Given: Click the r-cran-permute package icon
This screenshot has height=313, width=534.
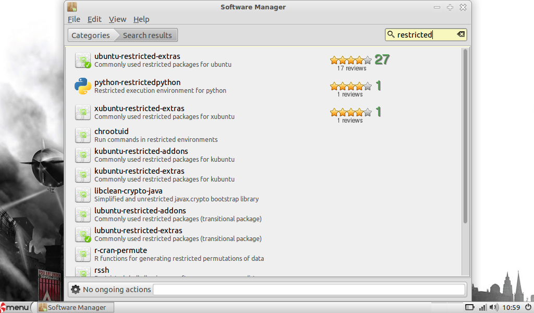Looking at the screenshot, I should click(83, 254).
